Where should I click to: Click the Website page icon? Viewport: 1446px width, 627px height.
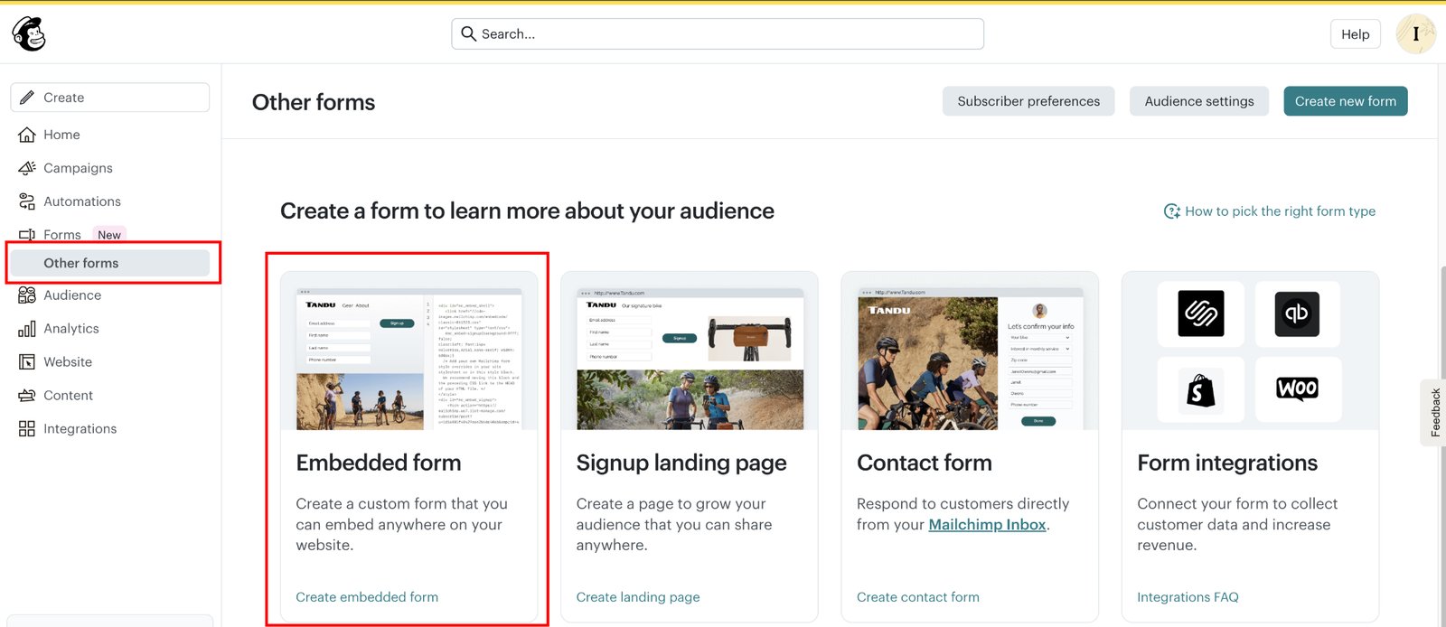click(x=27, y=362)
